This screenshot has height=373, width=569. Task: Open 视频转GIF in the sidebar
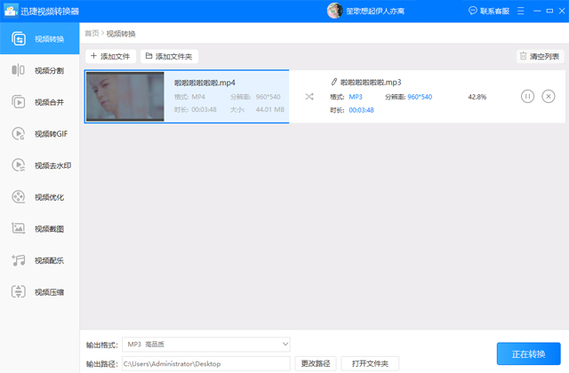click(39, 134)
